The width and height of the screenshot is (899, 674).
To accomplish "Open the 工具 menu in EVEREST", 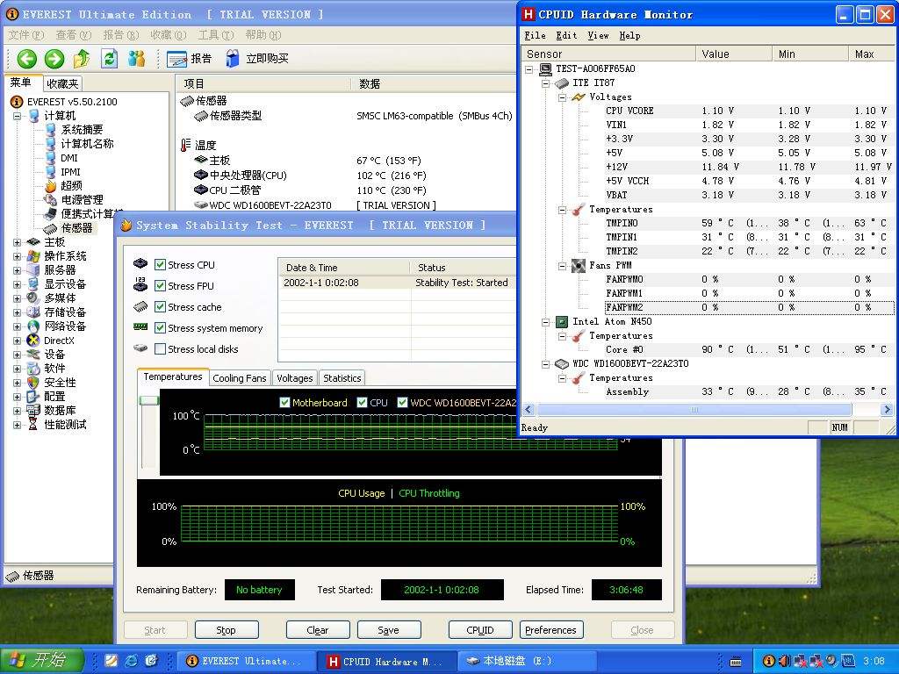I will tap(216, 35).
